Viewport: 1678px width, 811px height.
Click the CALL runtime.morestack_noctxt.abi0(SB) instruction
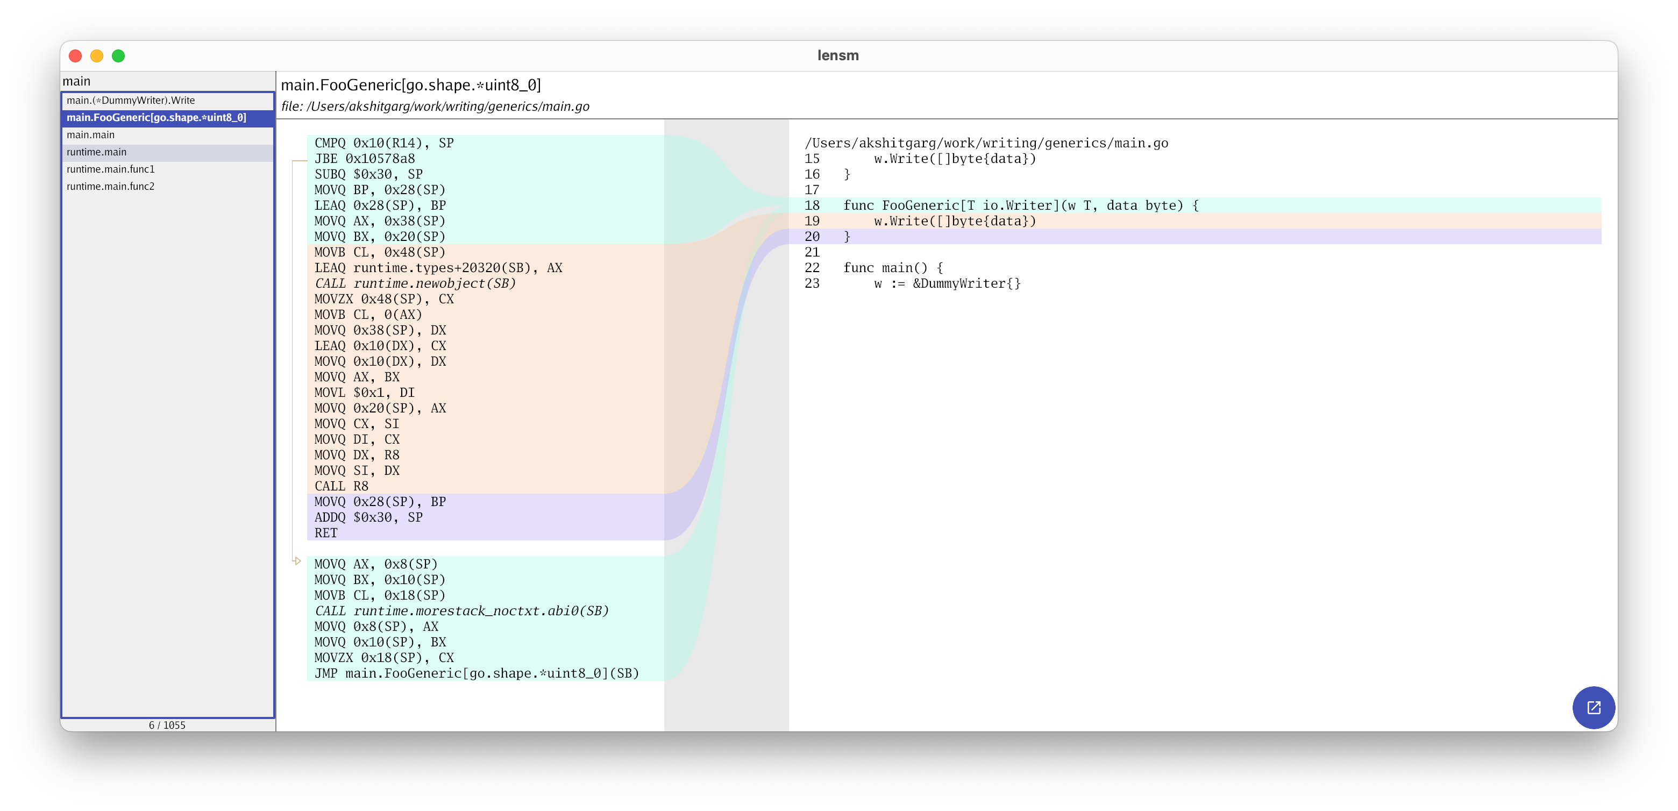pyautogui.click(x=462, y=611)
